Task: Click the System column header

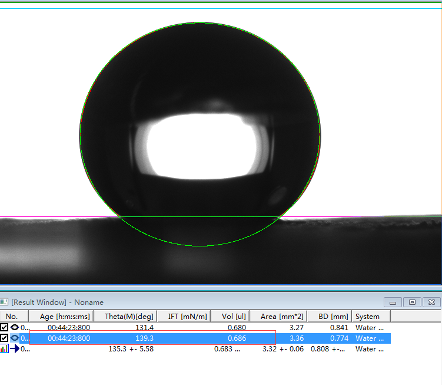Action: click(371, 317)
